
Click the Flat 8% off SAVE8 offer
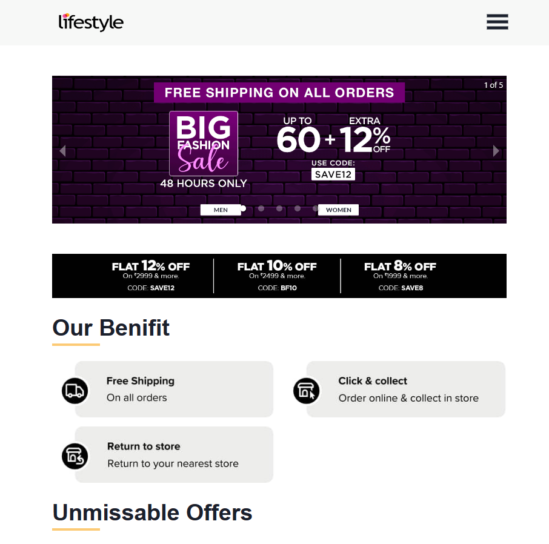point(400,276)
